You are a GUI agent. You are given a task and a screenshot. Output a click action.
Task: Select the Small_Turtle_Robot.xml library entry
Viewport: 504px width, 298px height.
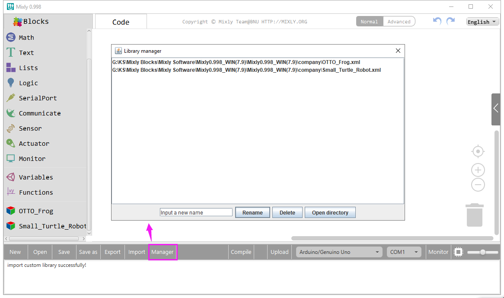click(246, 70)
